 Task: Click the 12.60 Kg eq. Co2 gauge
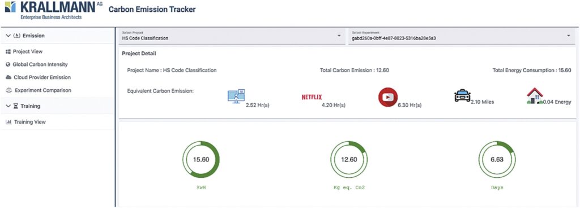(349, 160)
